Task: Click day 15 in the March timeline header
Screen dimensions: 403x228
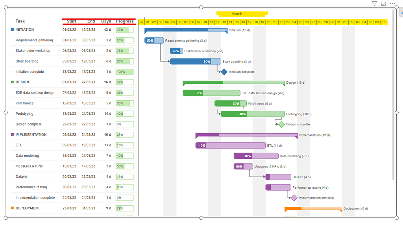Action: click(x=236, y=22)
